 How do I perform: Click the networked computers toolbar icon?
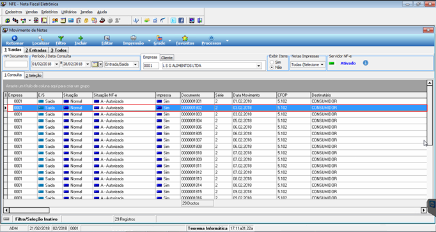tap(15, 20)
